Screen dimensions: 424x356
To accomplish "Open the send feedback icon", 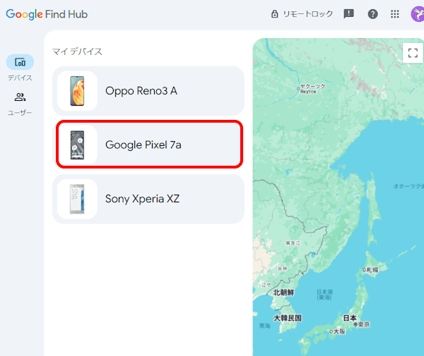I will tap(348, 14).
